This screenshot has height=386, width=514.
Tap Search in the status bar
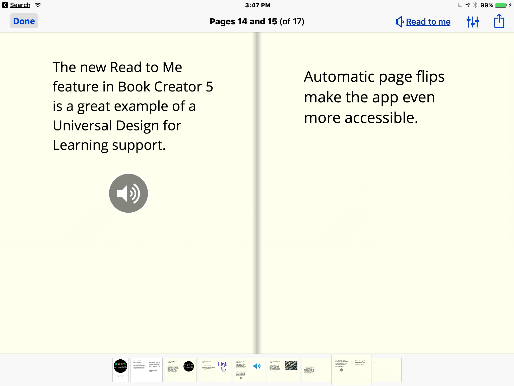[x=20, y=5]
